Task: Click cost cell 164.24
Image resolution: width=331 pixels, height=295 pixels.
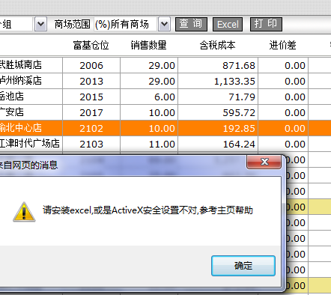Action: pos(218,144)
